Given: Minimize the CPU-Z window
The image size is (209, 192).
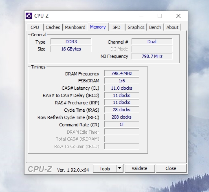Looking at the screenshot, I should click(141, 16).
